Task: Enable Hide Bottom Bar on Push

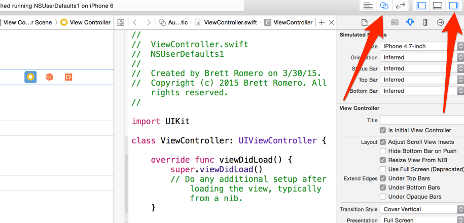Action: click(x=383, y=151)
